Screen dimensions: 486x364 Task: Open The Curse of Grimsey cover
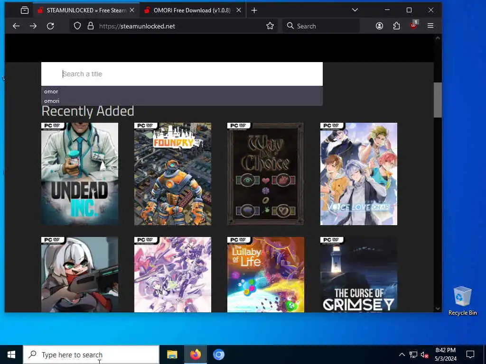359,274
